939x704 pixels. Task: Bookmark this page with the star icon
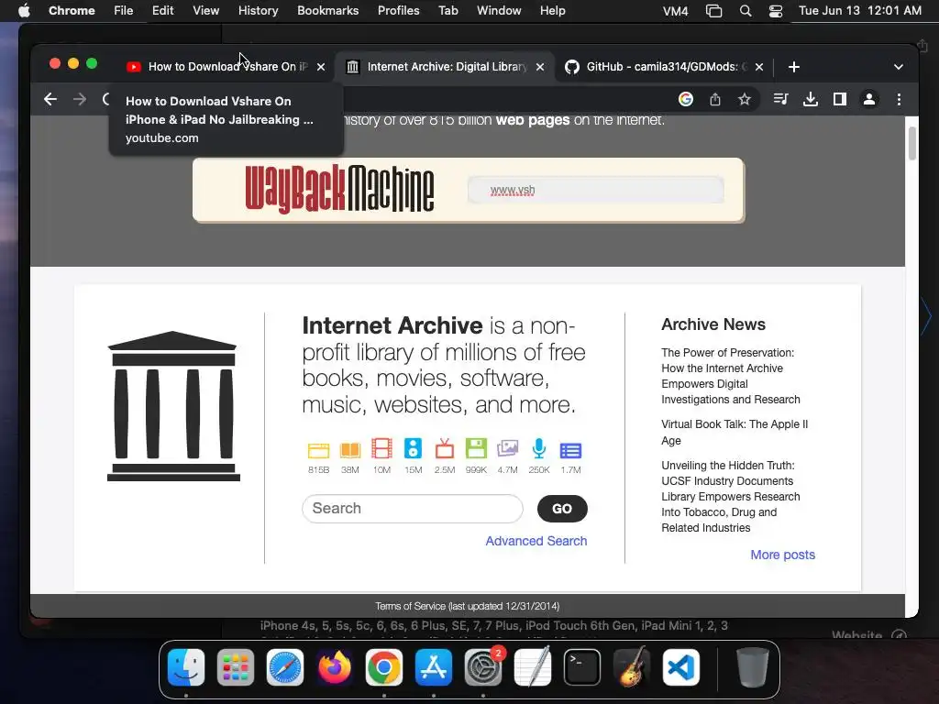click(x=745, y=99)
